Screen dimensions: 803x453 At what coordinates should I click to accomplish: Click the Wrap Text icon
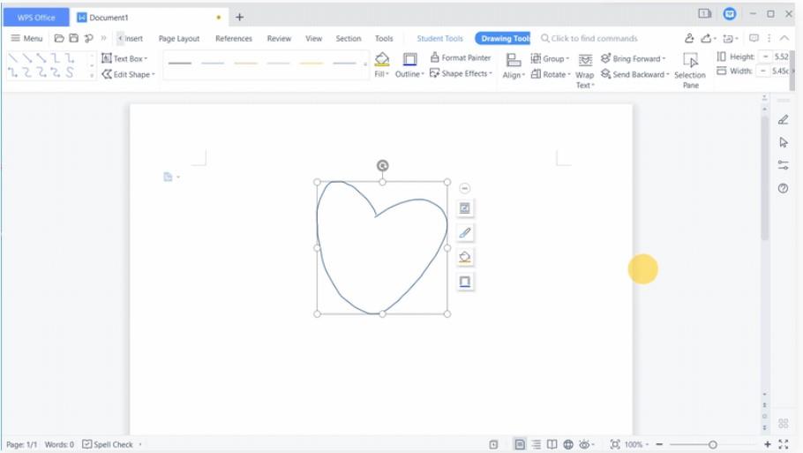tap(585, 60)
